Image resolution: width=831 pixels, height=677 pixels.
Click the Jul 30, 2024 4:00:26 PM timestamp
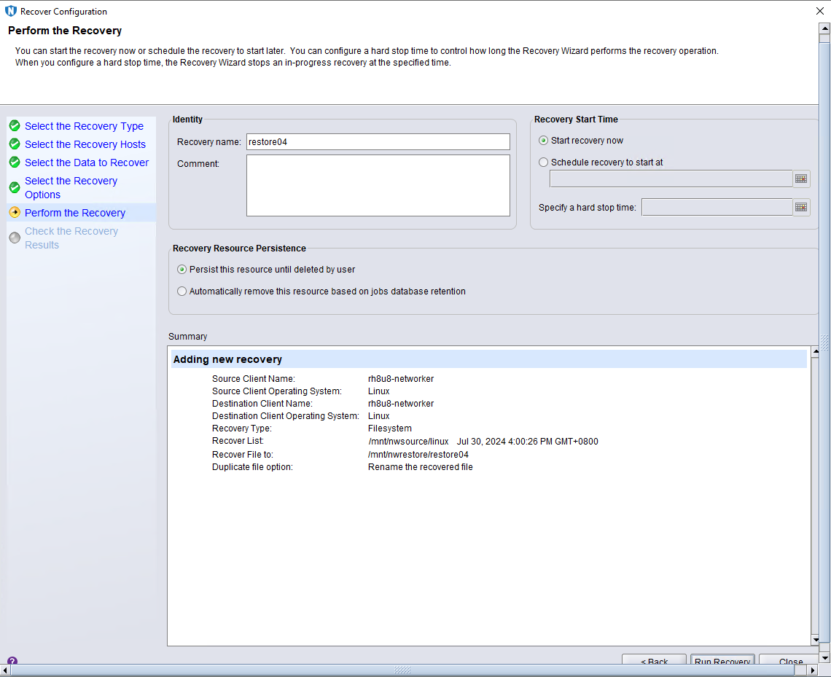click(x=527, y=442)
